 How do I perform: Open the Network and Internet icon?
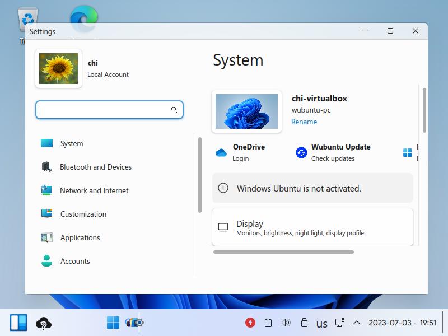tap(46, 190)
